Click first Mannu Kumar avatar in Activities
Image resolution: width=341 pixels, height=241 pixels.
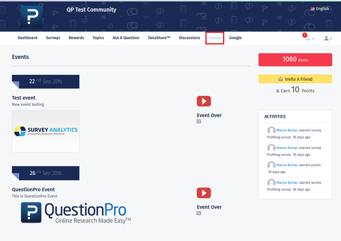pos(271,131)
